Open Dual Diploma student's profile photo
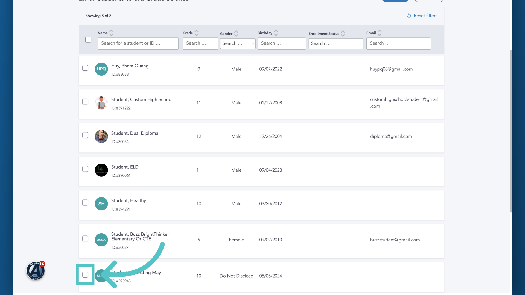The height and width of the screenshot is (295, 525). pyautogui.click(x=101, y=136)
